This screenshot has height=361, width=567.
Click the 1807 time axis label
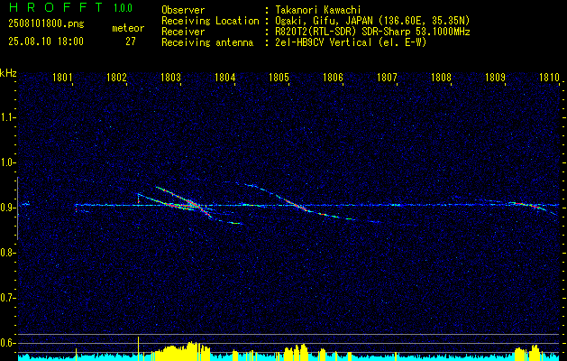click(388, 77)
